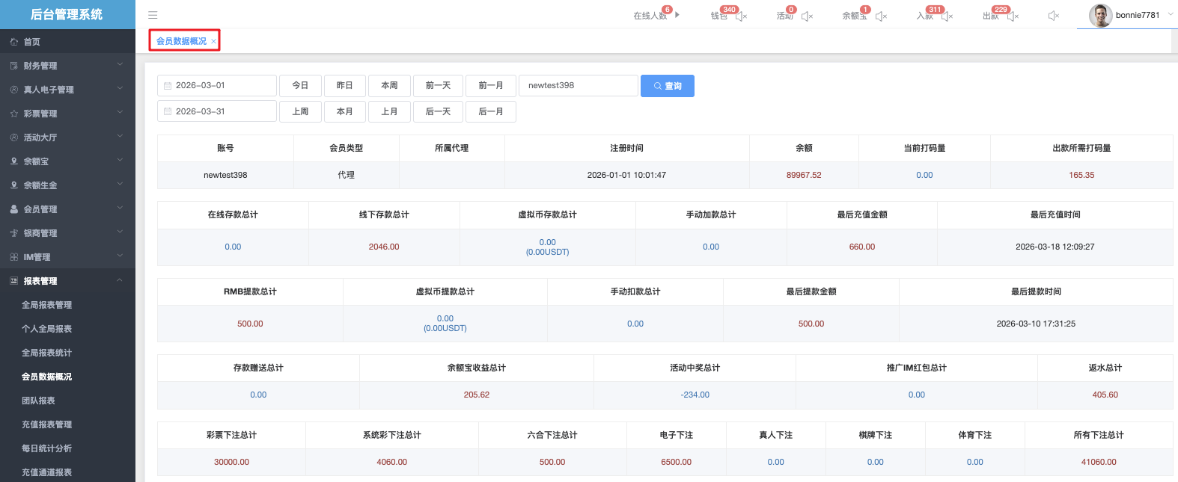
Task: Toggle the mute speaker next to 钱包
Action: (741, 16)
